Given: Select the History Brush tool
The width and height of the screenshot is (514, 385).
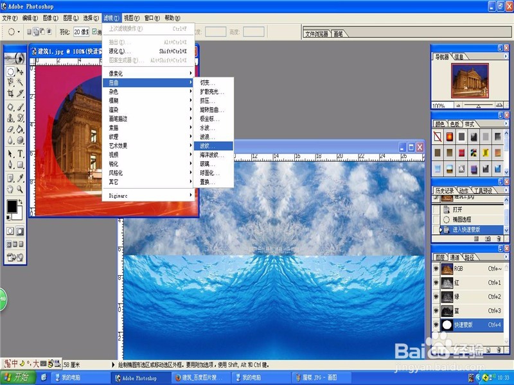Looking at the screenshot, I should [x=20, y=118].
